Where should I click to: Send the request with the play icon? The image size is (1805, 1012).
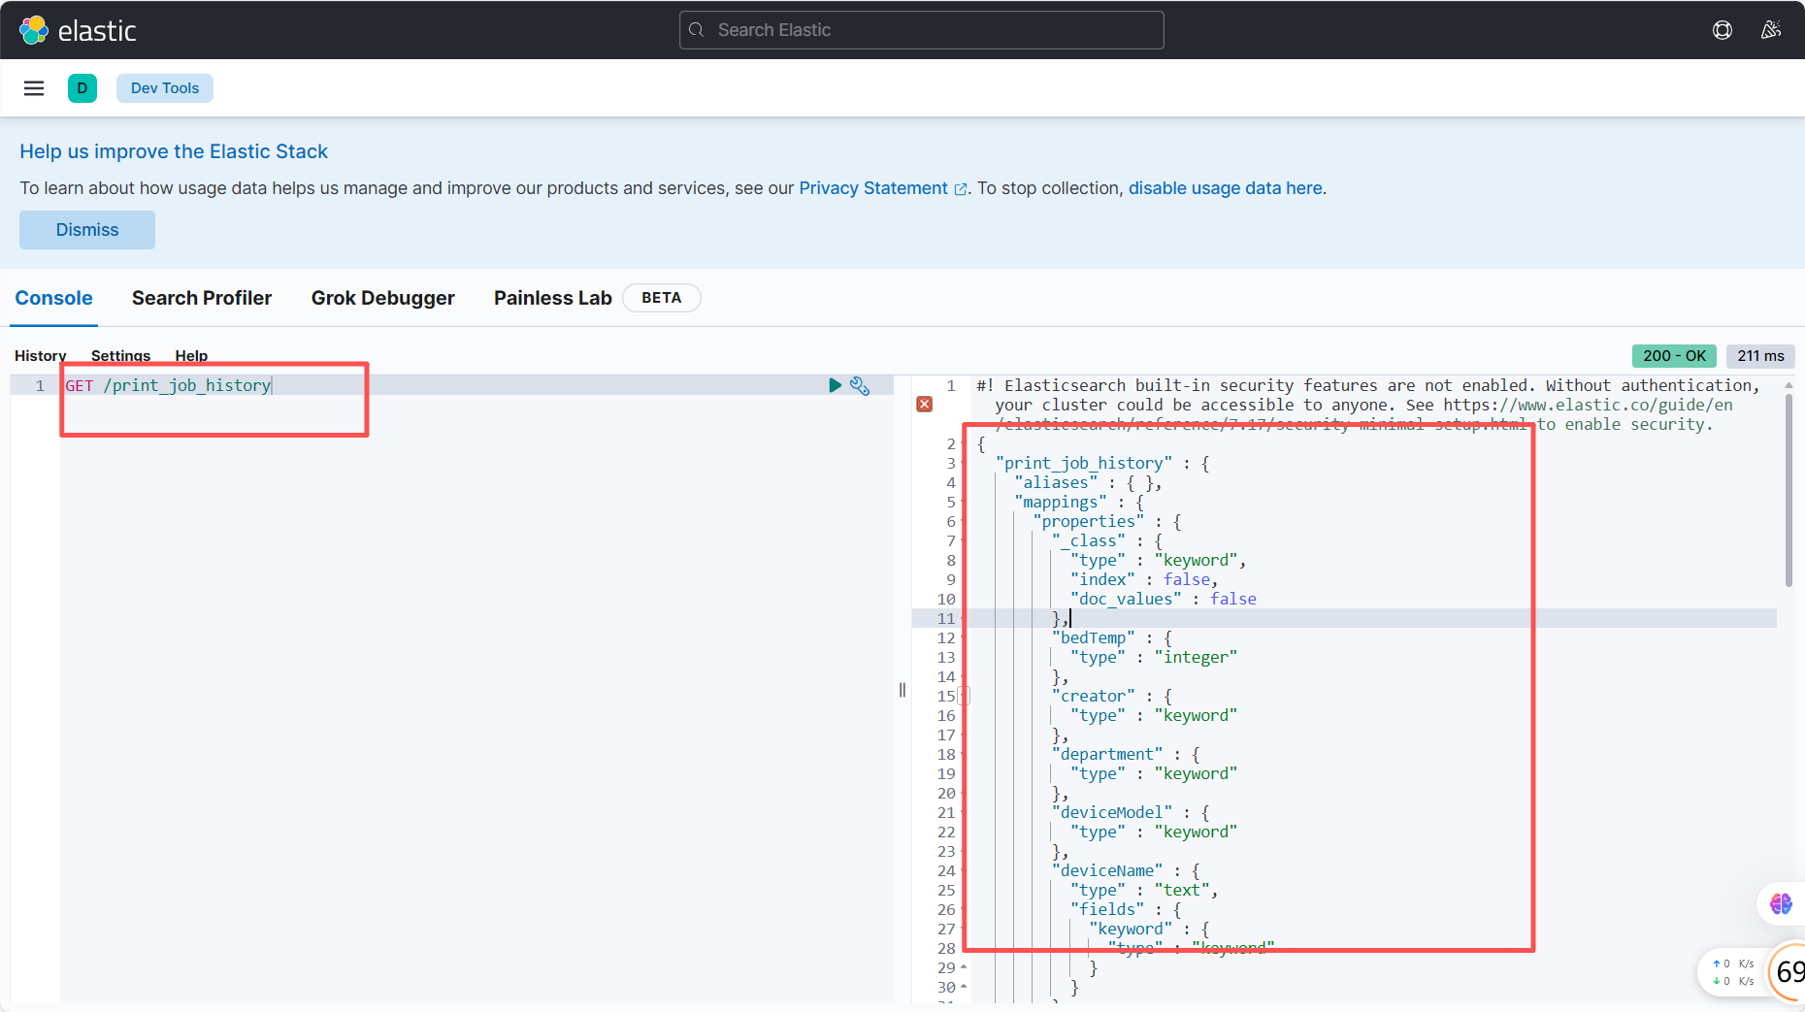coord(835,385)
